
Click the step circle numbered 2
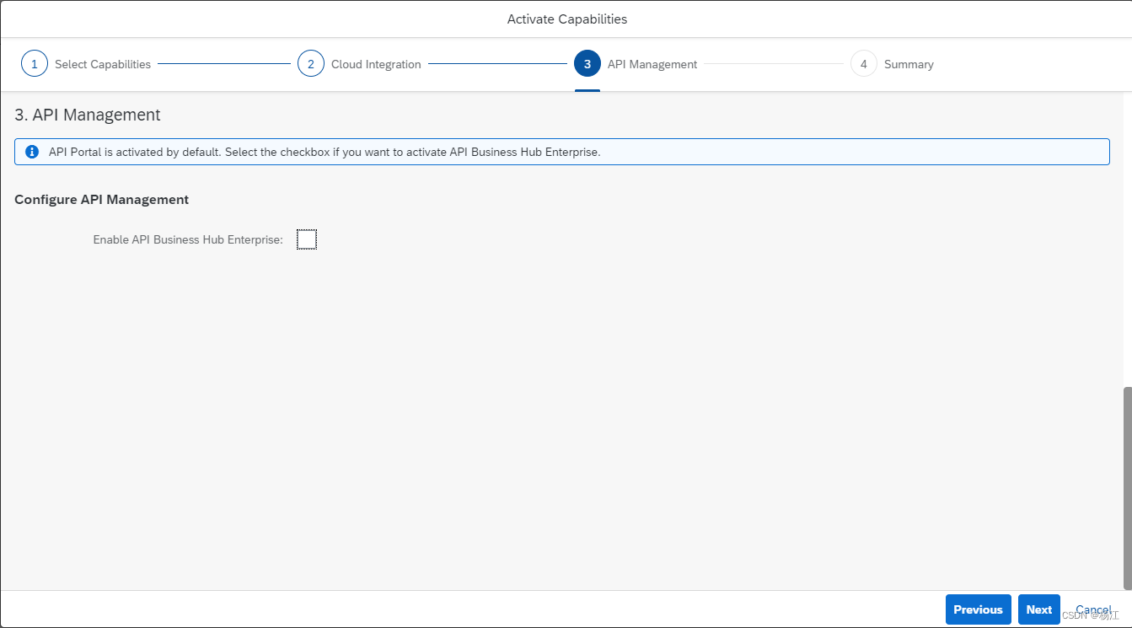(310, 63)
